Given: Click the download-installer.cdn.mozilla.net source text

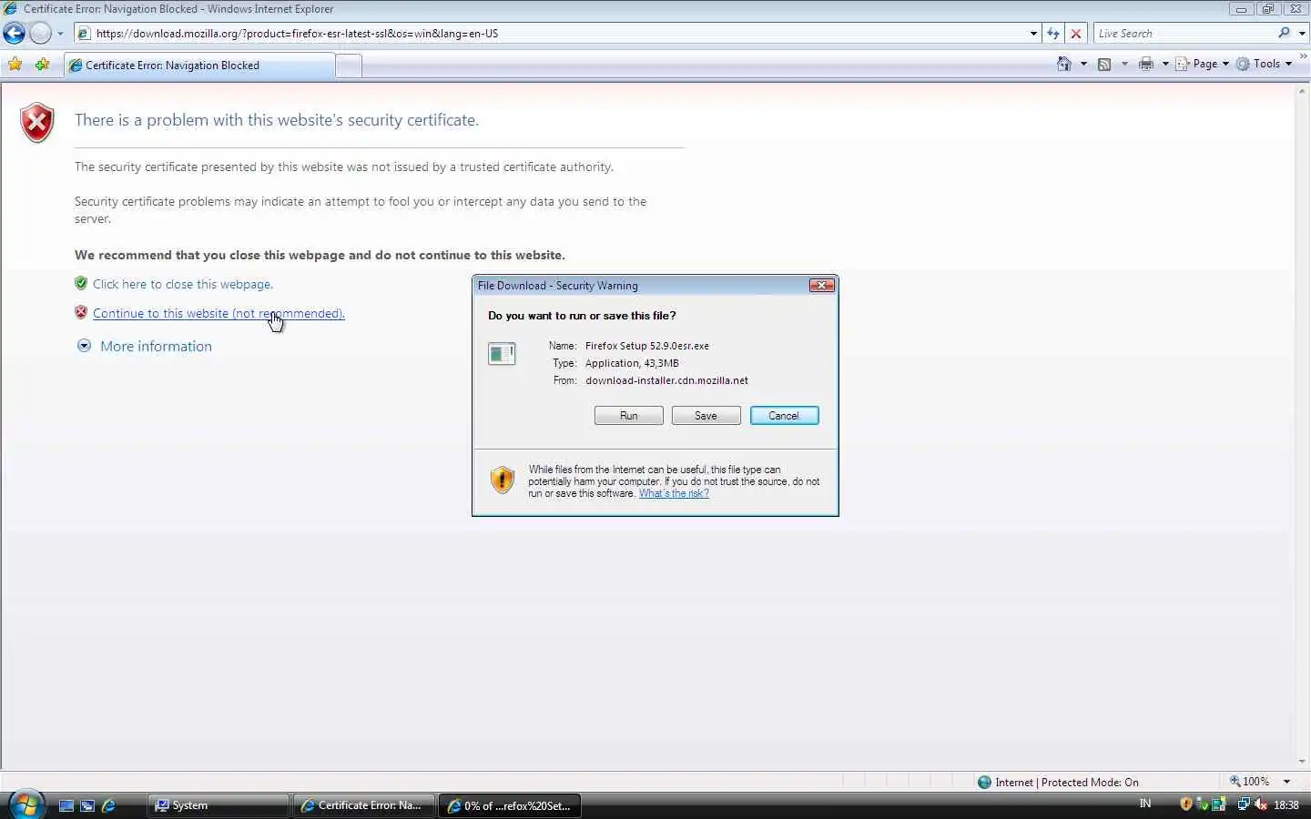Looking at the screenshot, I should 666,380.
